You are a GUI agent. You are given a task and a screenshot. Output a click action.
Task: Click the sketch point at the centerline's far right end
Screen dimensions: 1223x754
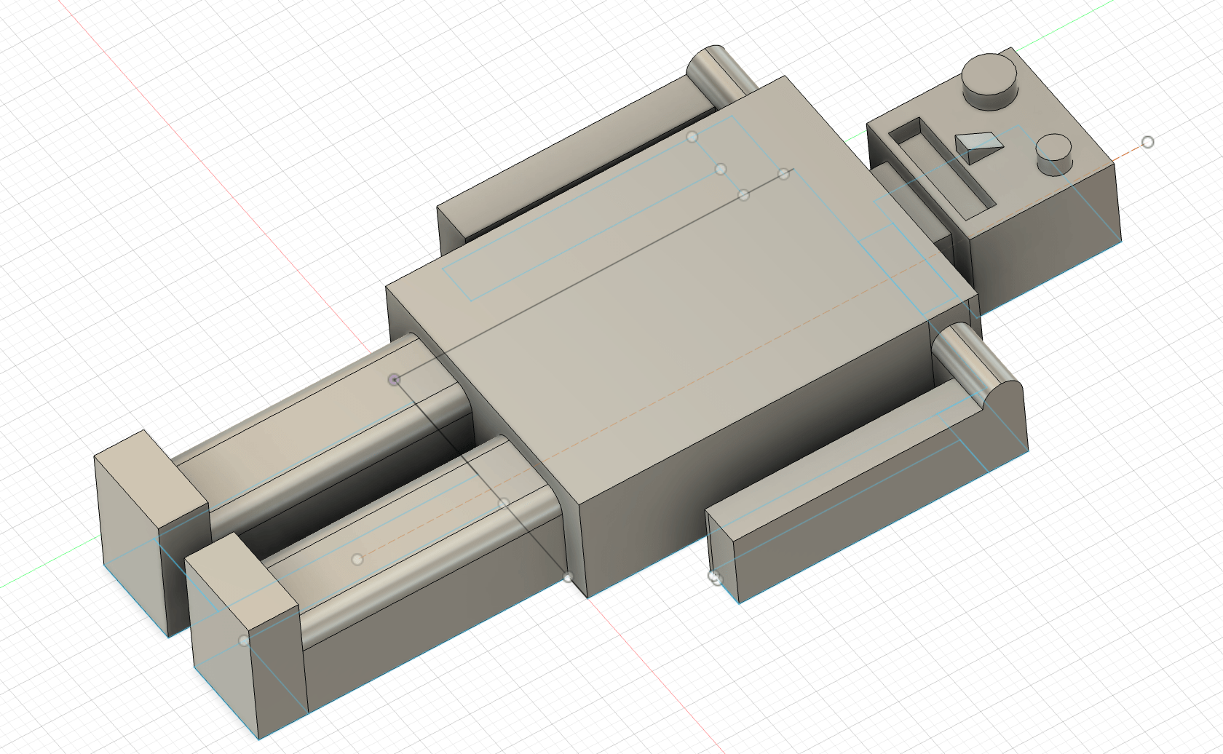click(x=1148, y=142)
